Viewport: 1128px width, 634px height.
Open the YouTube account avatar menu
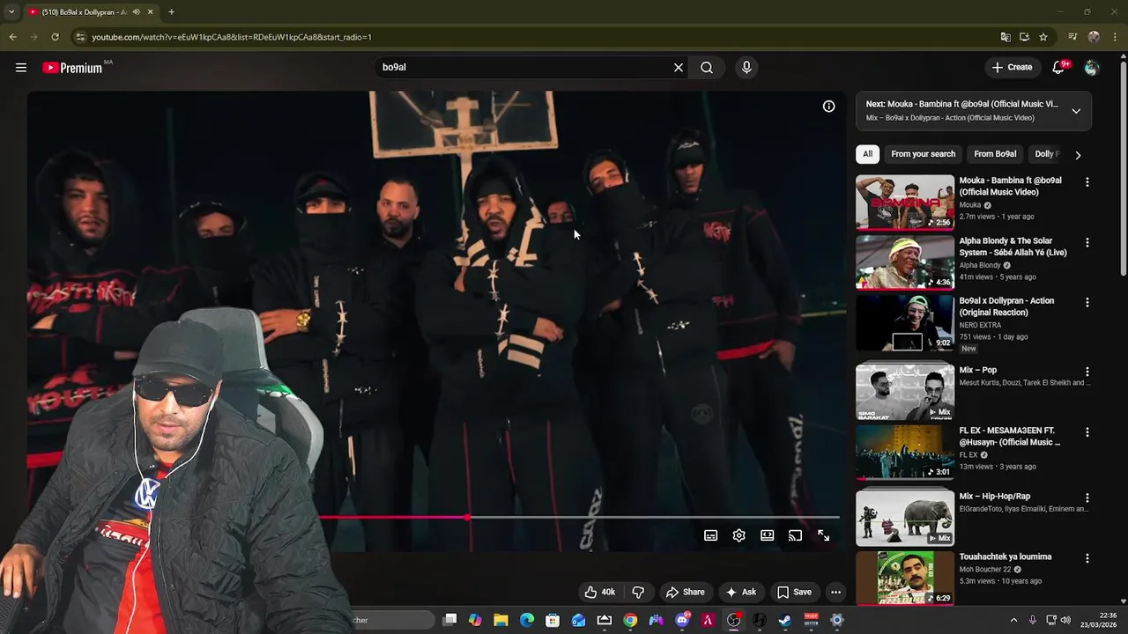pos(1092,68)
